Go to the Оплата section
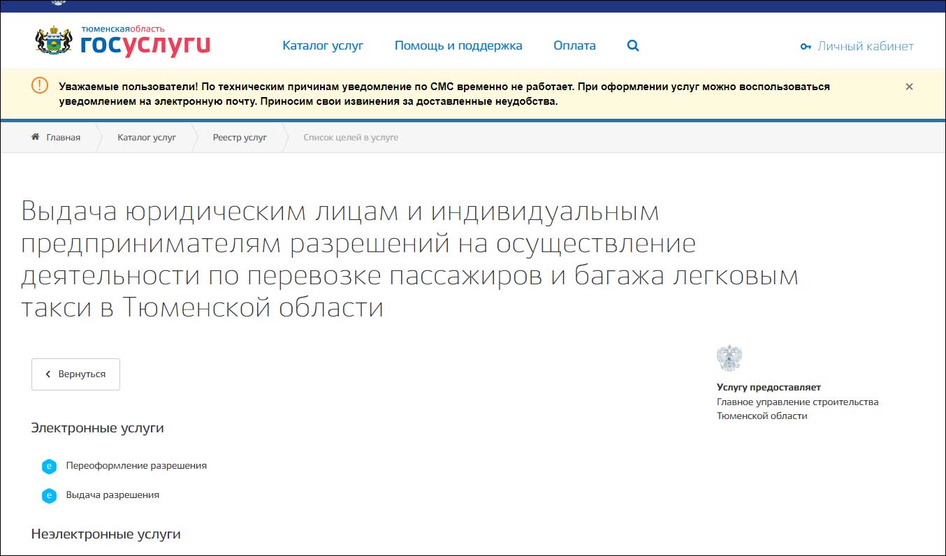946x556 pixels. tap(574, 46)
